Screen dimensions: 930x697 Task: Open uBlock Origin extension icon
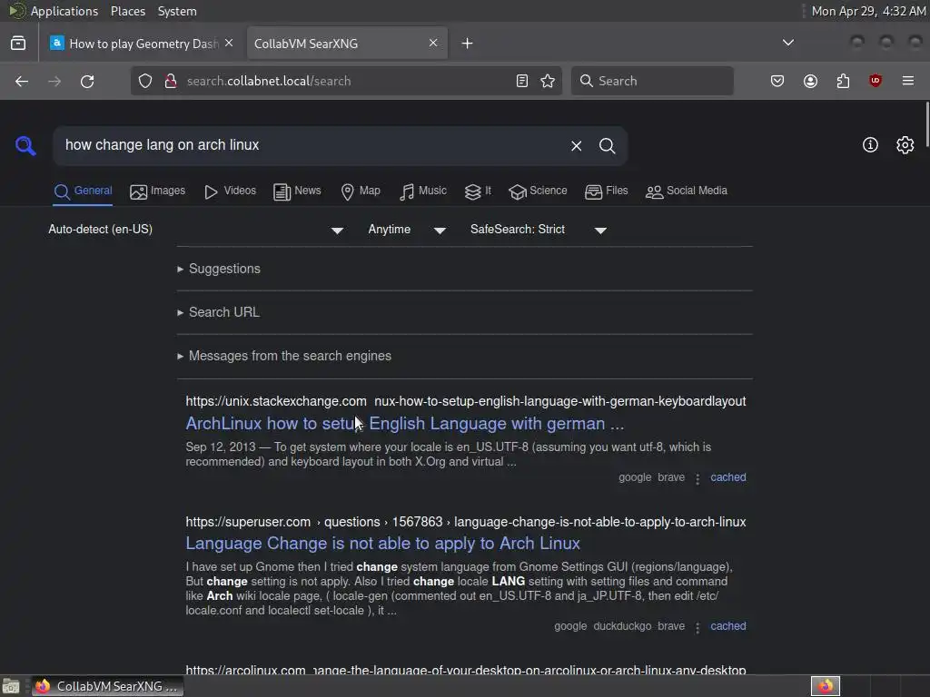point(875,81)
